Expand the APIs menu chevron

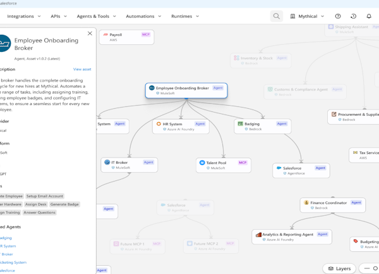[65, 16]
